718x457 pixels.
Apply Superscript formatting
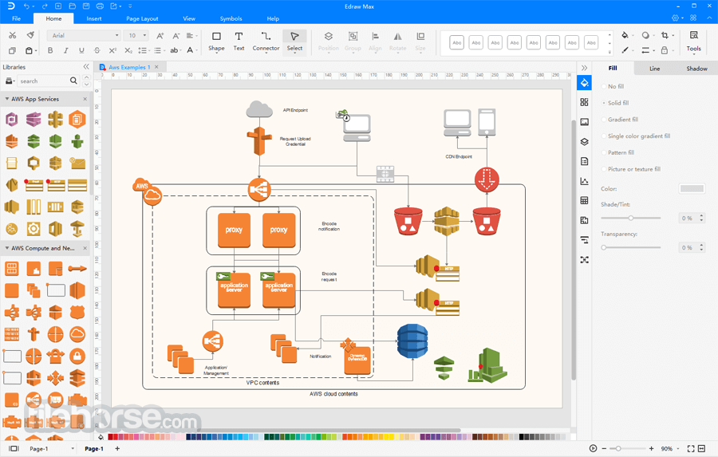[112, 50]
